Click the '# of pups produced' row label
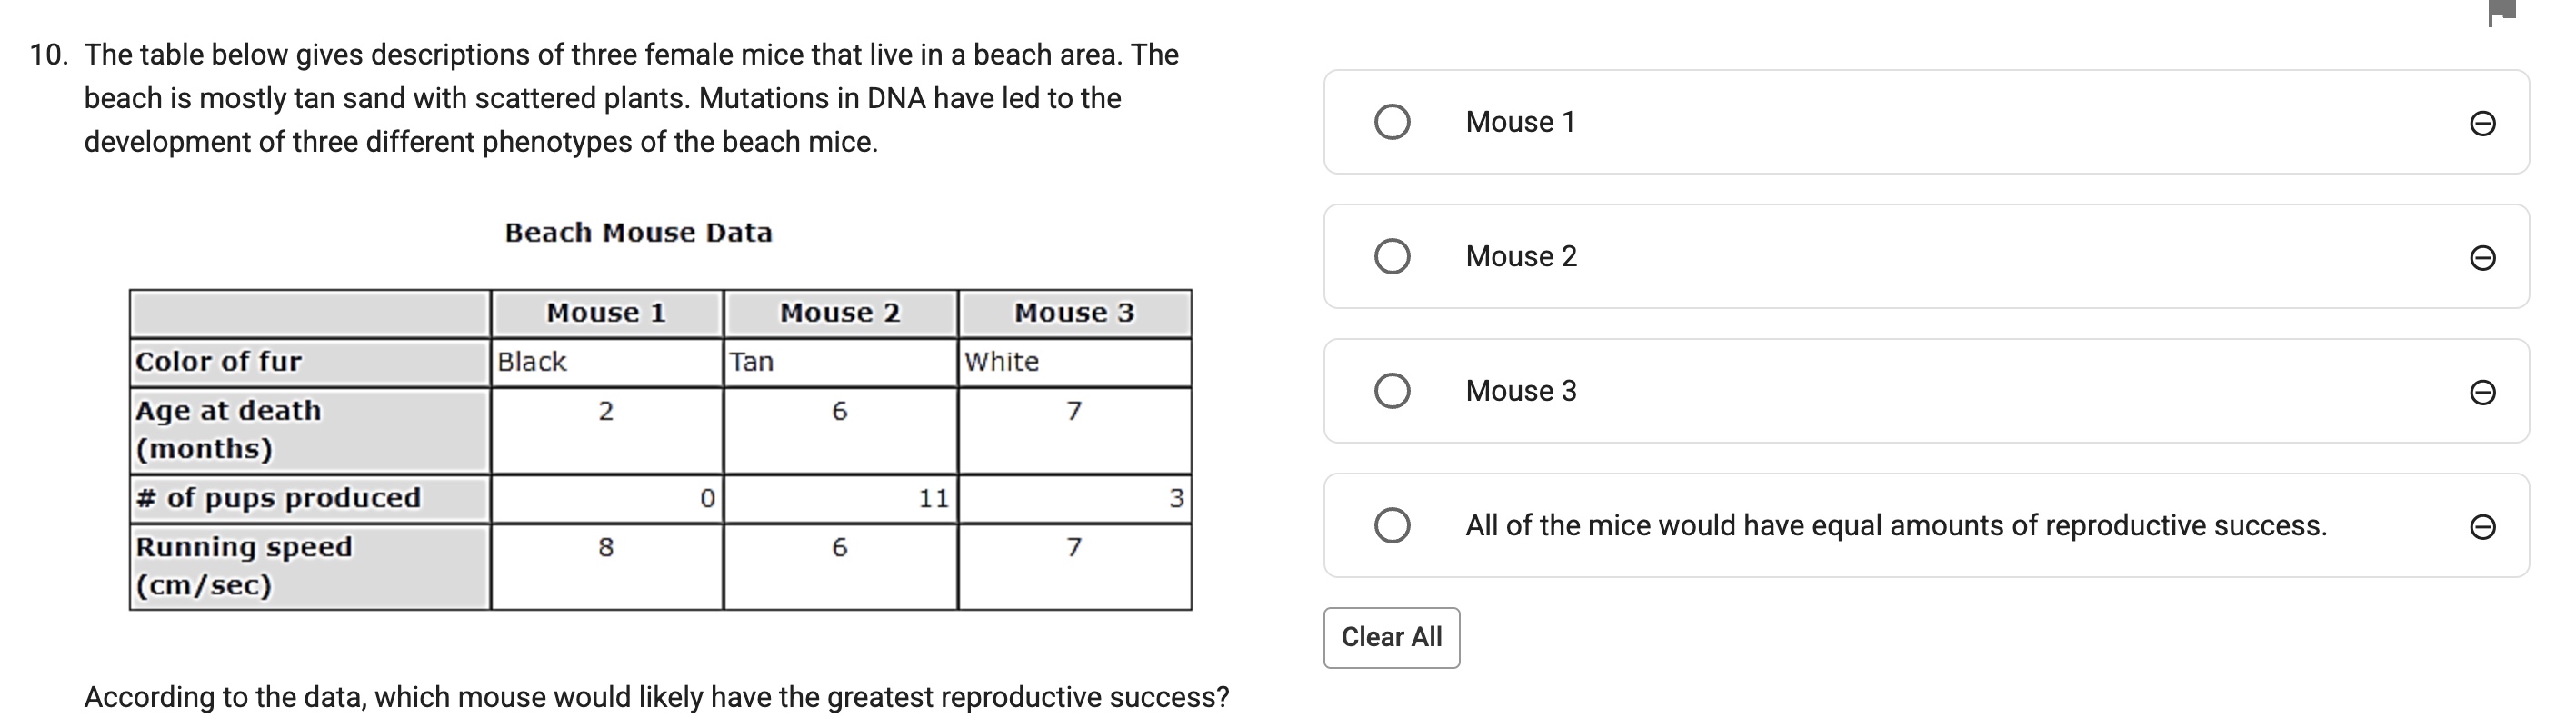This screenshot has width=2576, height=718. (279, 498)
